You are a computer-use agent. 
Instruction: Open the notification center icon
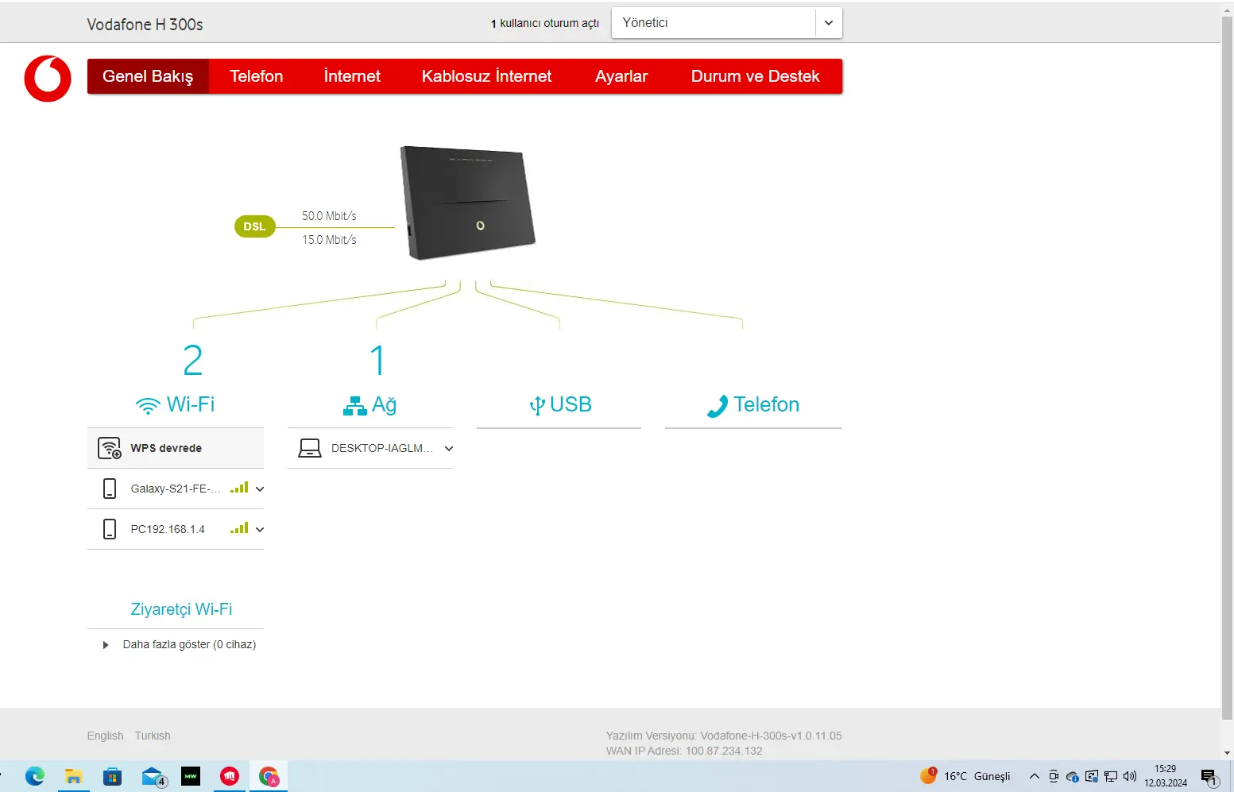click(1209, 776)
